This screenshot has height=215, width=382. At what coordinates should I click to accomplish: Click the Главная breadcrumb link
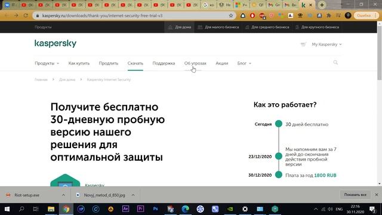41,79
